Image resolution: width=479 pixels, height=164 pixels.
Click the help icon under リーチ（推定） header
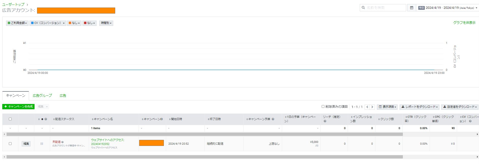[325, 121]
